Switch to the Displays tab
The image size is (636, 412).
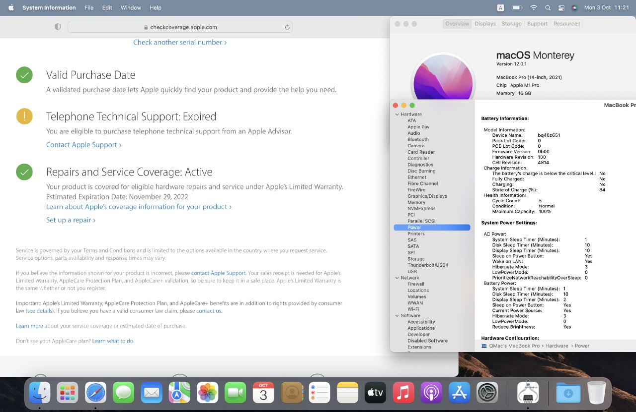(485, 24)
